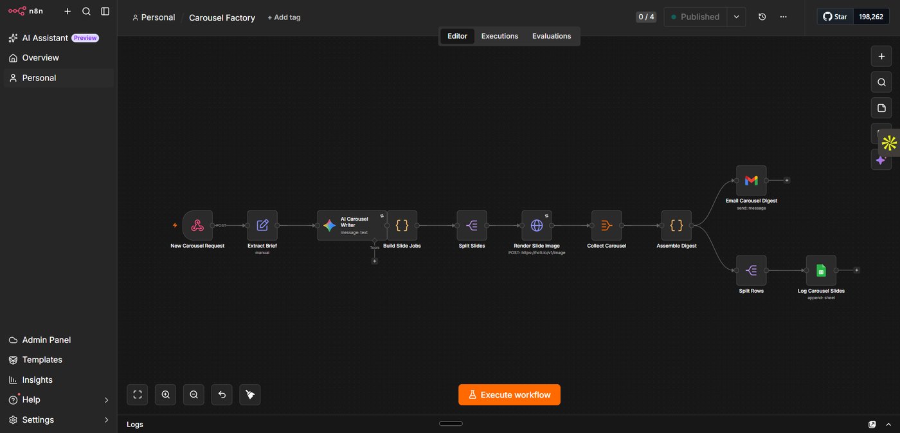Click the 0 / 4 counter badge

tap(646, 17)
